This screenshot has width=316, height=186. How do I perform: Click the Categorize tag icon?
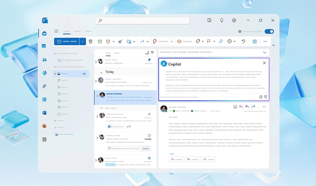click(198, 41)
